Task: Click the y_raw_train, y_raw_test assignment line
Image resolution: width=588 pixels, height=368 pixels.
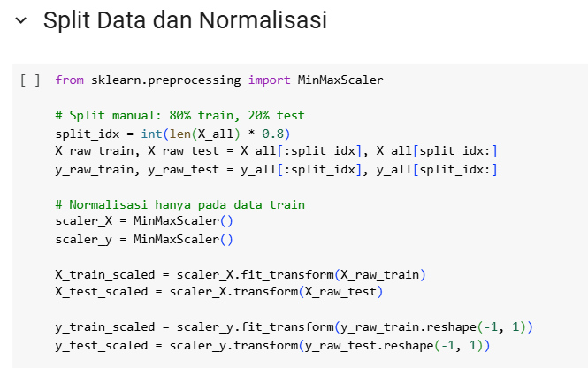Action: (x=276, y=169)
